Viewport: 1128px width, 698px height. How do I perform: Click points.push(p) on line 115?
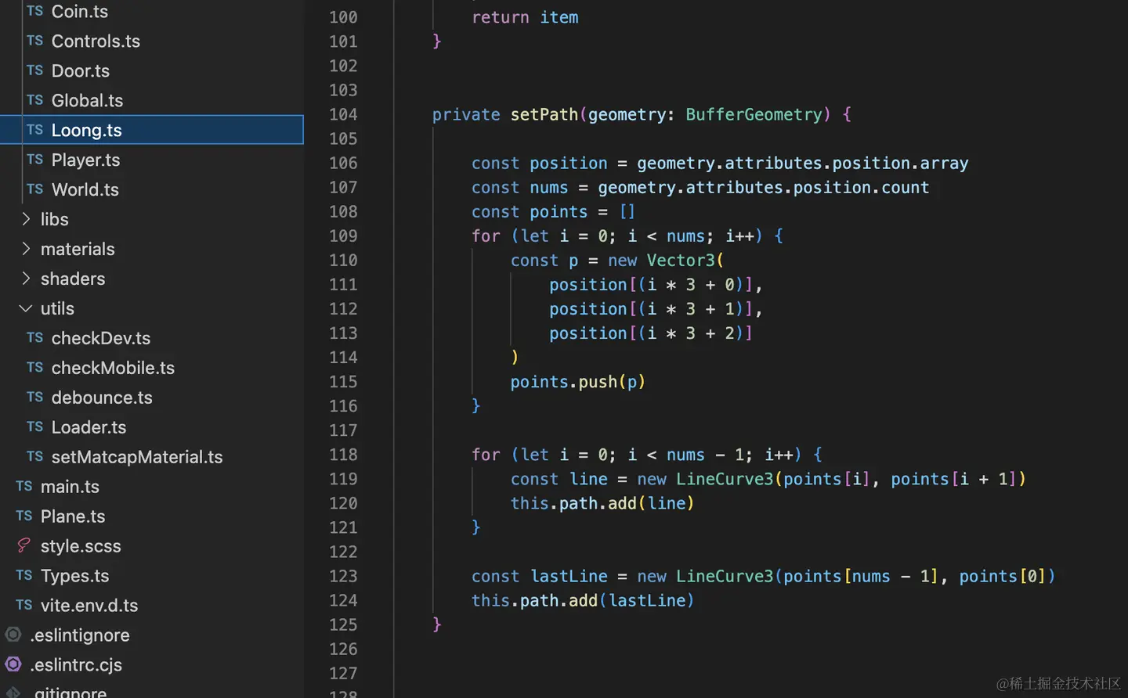click(578, 383)
